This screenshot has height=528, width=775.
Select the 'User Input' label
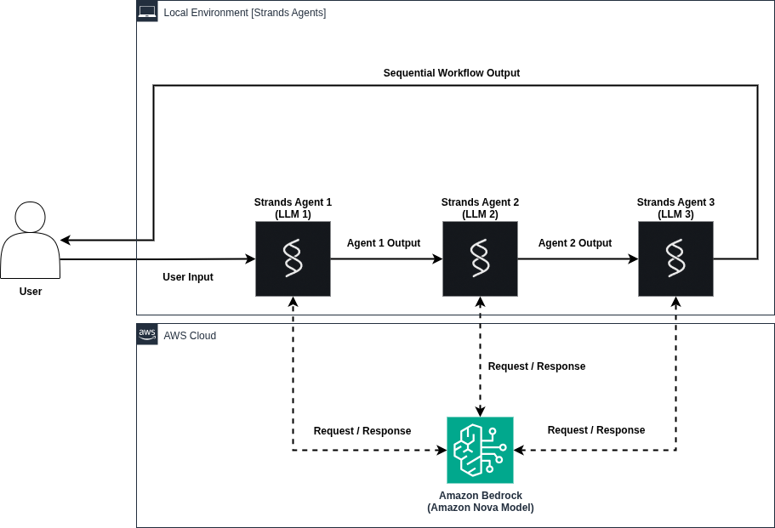pyautogui.click(x=188, y=277)
